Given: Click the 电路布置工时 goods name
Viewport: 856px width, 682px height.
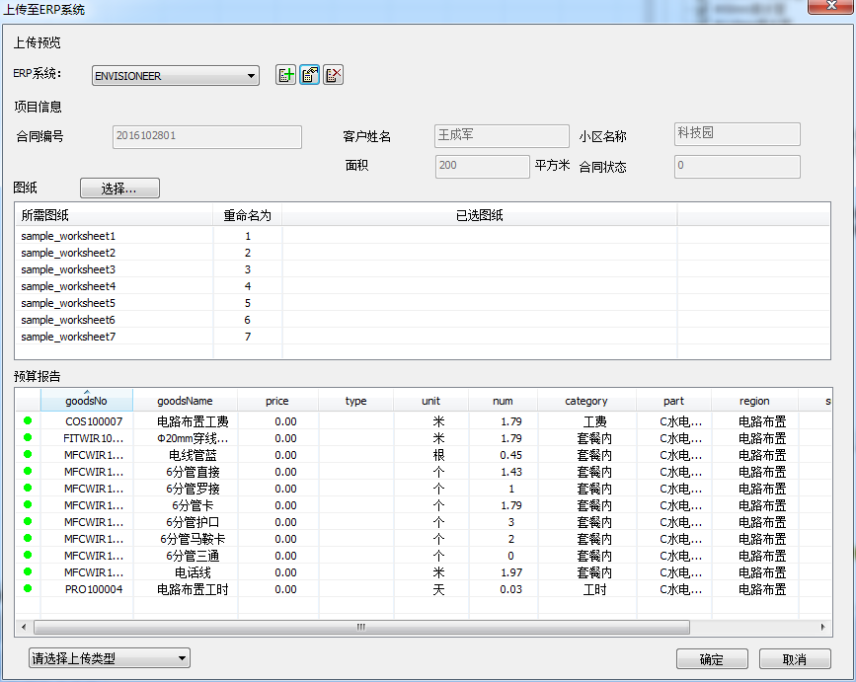Looking at the screenshot, I should pos(193,589).
